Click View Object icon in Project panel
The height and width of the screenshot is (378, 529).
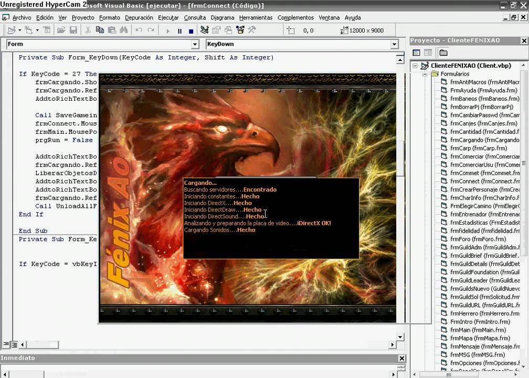pos(428,52)
